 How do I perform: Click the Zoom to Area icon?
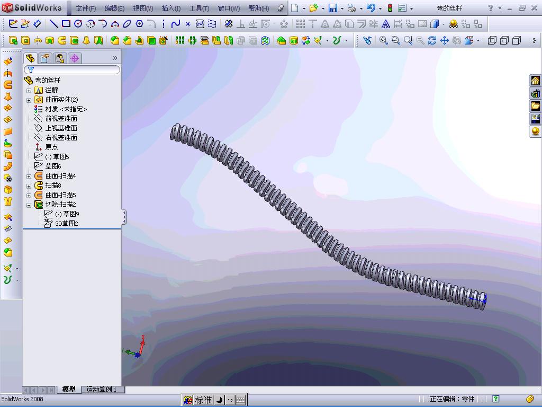click(396, 40)
